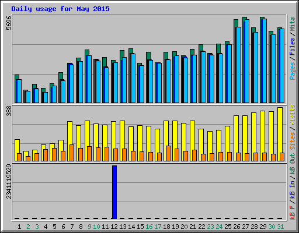Click day label 1 on the x-axis

19,227
